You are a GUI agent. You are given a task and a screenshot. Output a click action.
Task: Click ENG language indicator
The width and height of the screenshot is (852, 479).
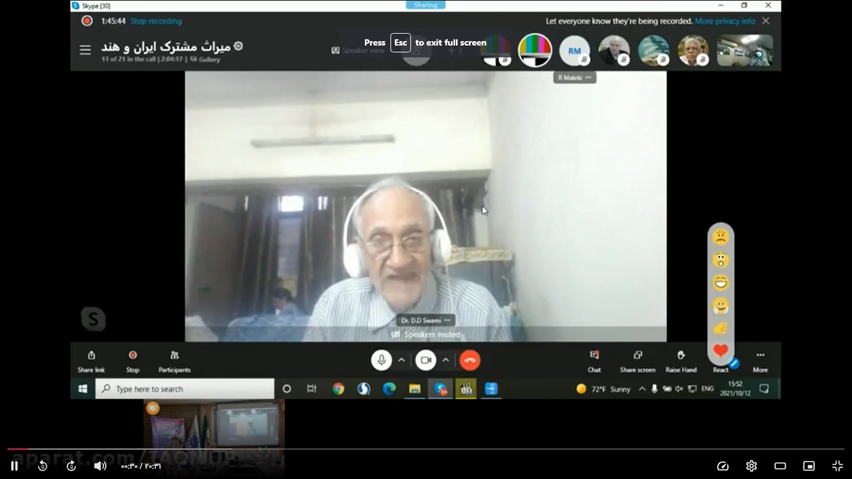(x=707, y=389)
